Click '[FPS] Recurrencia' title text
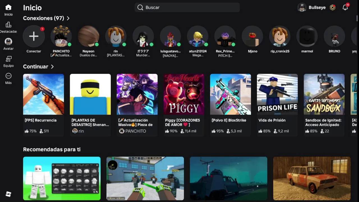The width and height of the screenshot is (359, 202). click(x=41, y=120)
